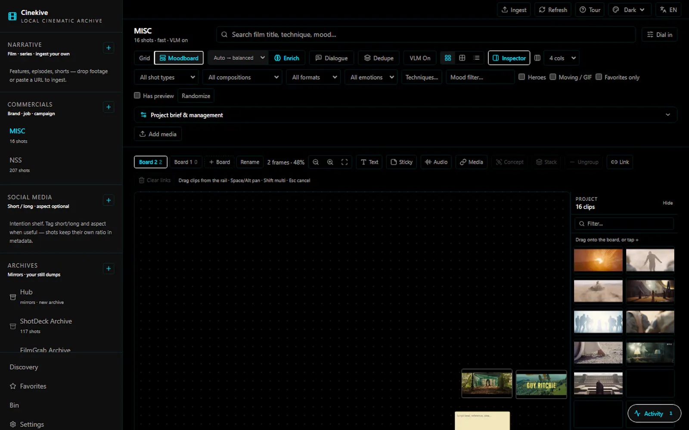Add Media element to board
689x430 pixels.
point(471,162)
